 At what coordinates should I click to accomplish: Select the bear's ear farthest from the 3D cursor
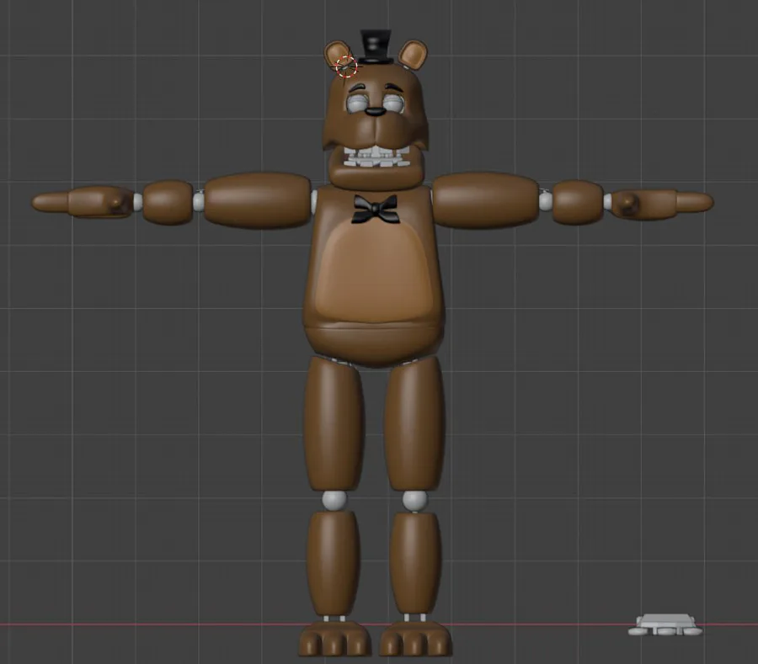click(414, 54)
